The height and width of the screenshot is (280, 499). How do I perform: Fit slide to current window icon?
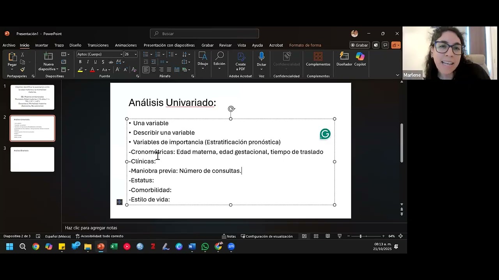coord(400,236)
